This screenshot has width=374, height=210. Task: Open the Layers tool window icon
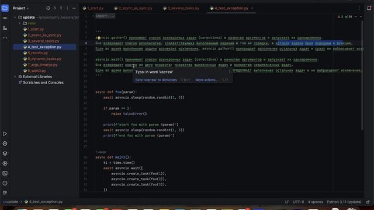click(5, 153)
